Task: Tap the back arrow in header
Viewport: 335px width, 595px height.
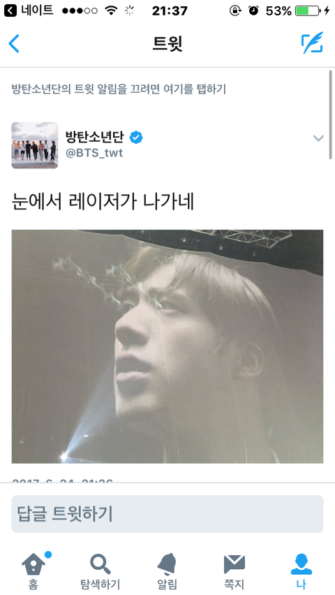Action: [x=14, y=43]
